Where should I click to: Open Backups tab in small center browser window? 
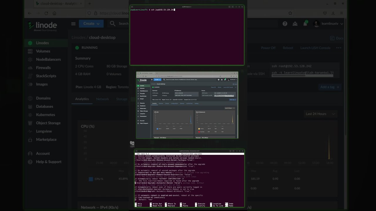(182, 103)
